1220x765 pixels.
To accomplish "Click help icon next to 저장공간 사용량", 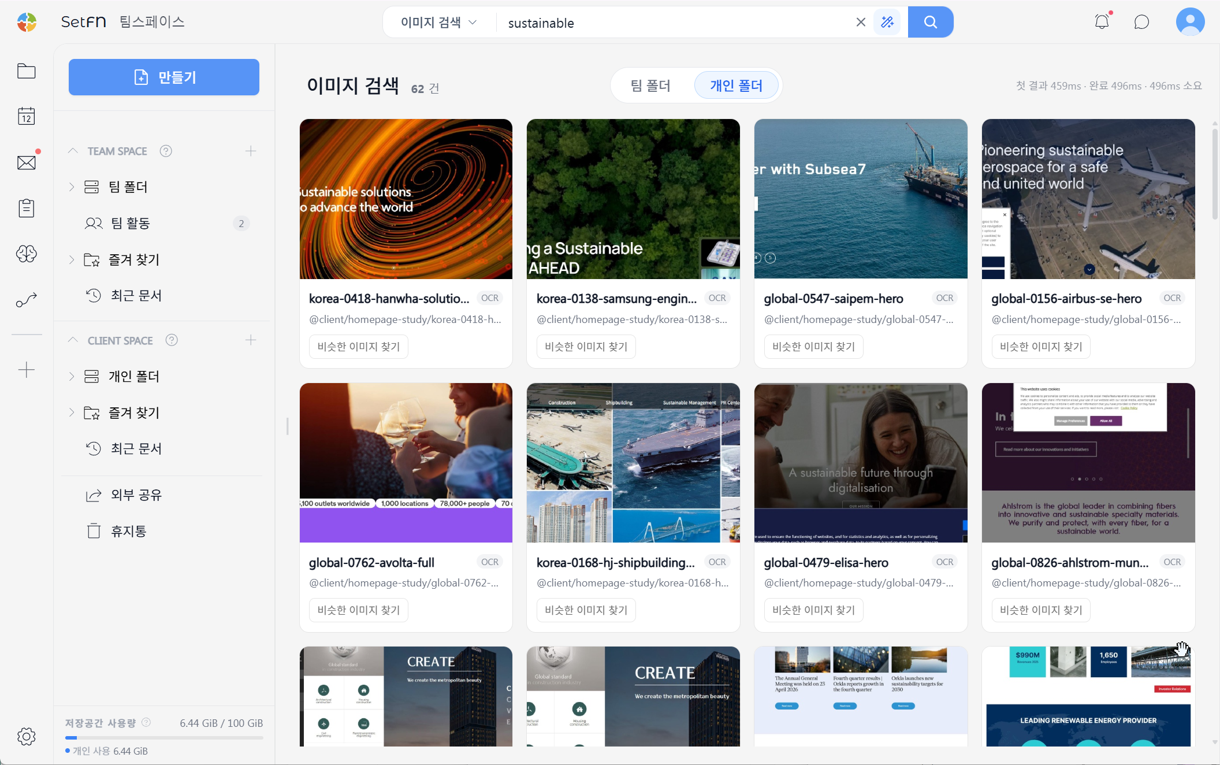I will click(x=146, y=722).
